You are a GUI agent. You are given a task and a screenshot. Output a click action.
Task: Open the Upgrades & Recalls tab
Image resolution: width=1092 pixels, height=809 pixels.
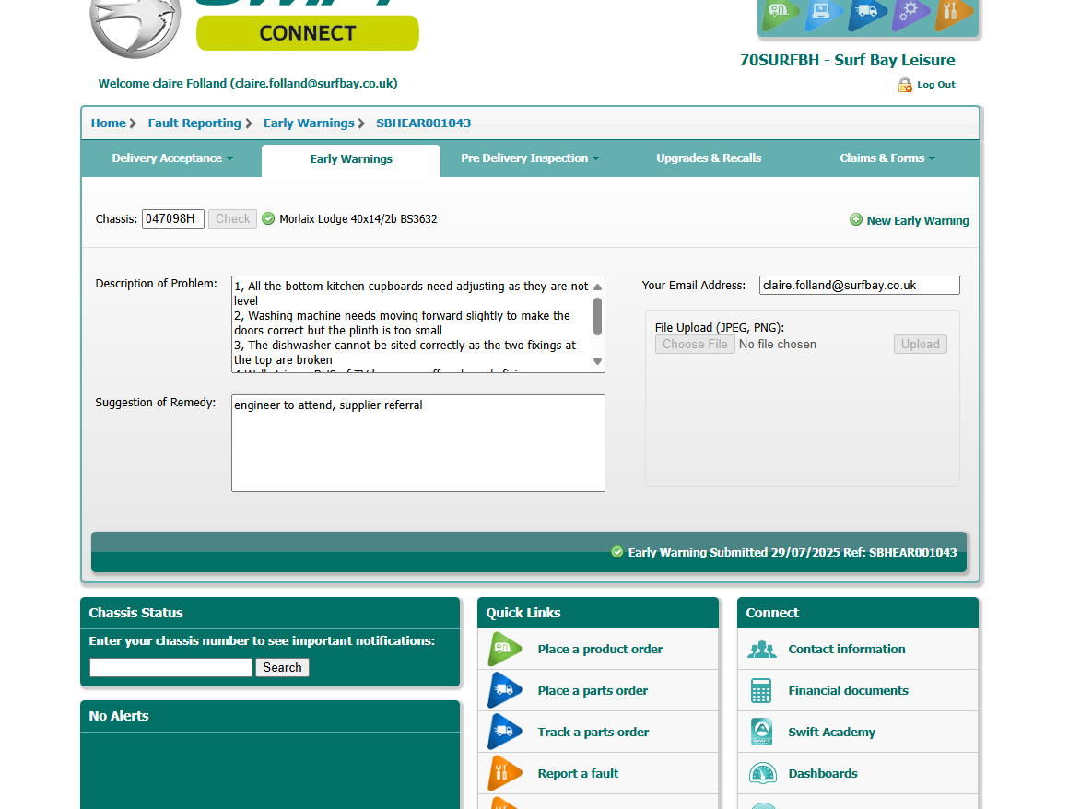pyautogui.click(x=709, y=158)
